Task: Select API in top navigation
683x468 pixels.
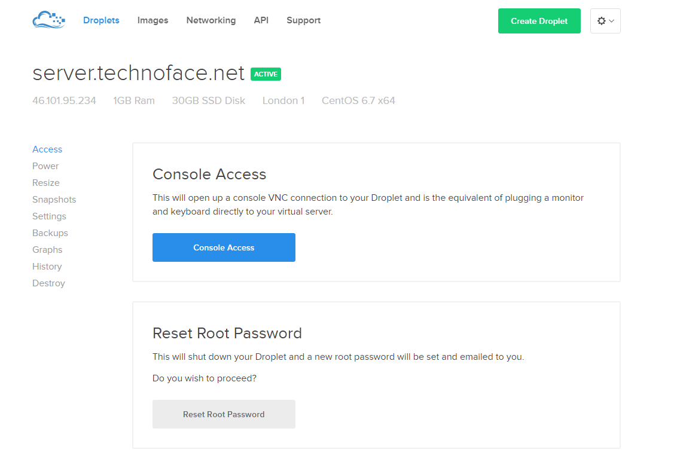Action: click(261, 20)
